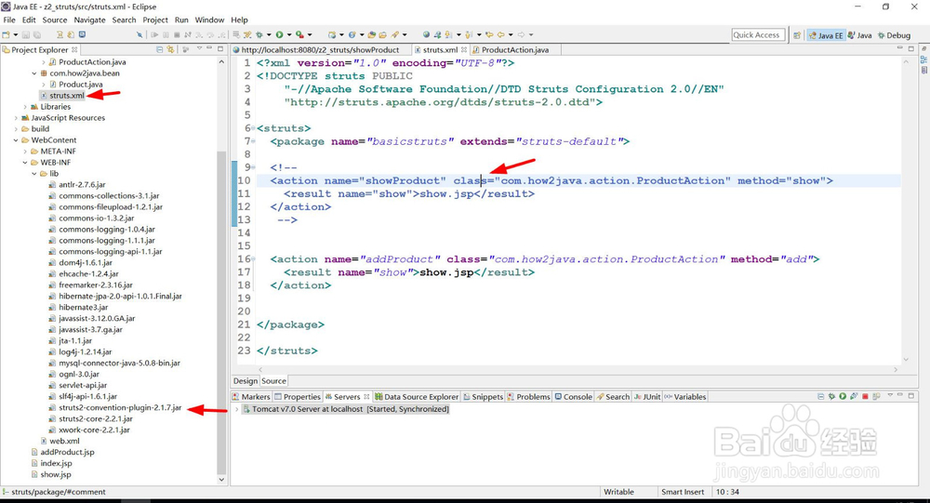The image size is (930, 503).
Task: Click the Open Perspective icon
Action: pos(797,35)
